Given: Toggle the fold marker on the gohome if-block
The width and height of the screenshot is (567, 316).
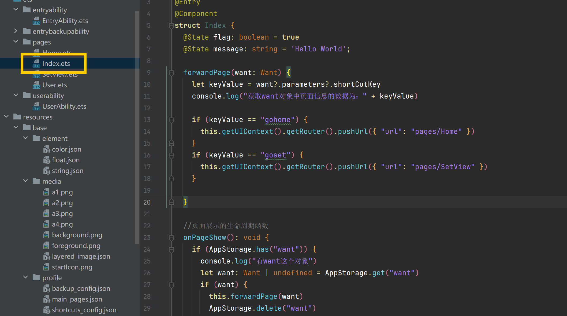Looking at the screenshot, I should coord(171,120).
